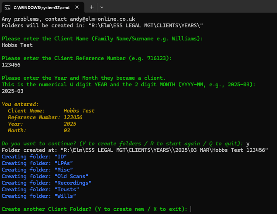
Task: Click the 'Creating folder: "ID"' line
Action: coord(34,157)
